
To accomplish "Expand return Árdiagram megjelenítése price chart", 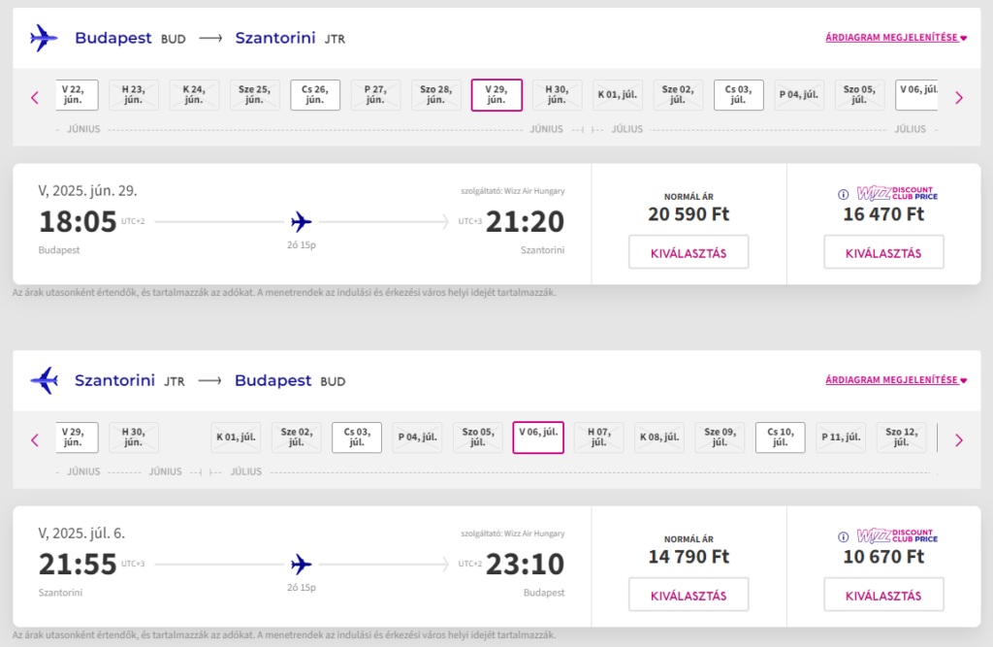I will tap(895, 379).
